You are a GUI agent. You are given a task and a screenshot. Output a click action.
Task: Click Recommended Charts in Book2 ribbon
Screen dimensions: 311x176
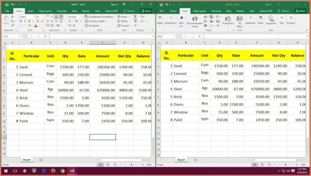coord(195,21)
